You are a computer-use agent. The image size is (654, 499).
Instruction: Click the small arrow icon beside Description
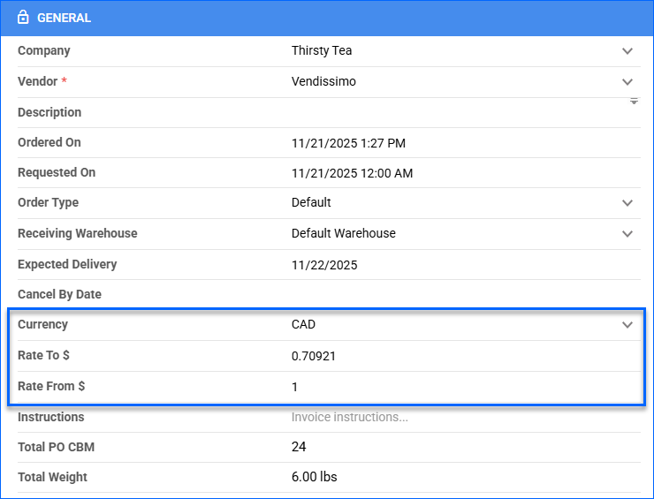coord(634,102)
